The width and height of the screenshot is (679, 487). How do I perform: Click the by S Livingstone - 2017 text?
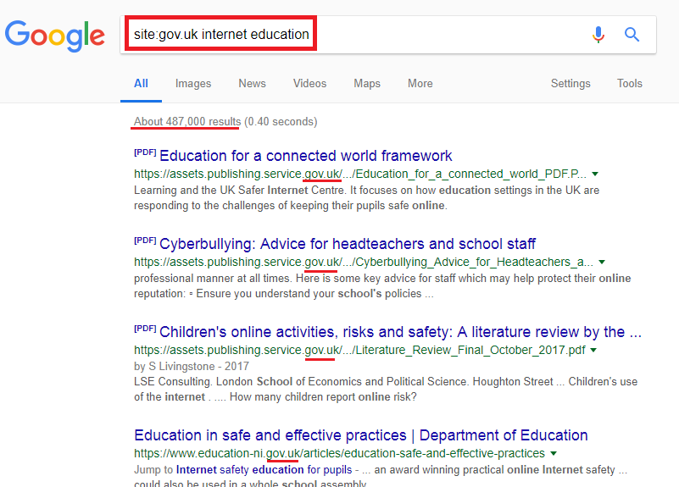click(192, 367)
